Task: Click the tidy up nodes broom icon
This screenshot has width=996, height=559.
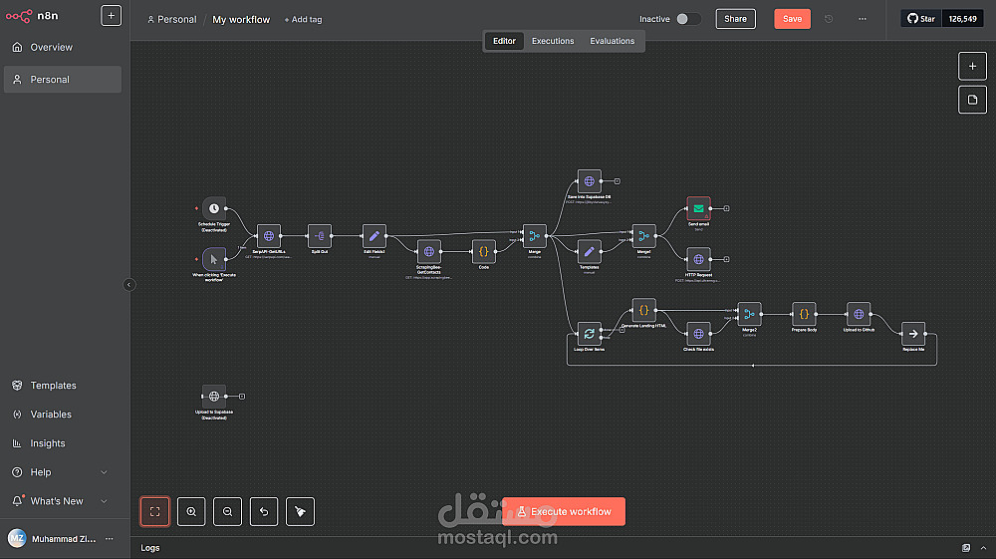Action: point(301,511)
